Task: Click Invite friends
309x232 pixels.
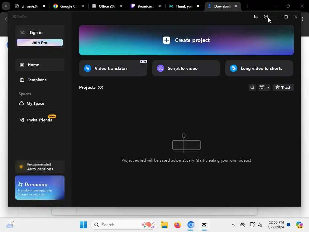Action: 40,120
